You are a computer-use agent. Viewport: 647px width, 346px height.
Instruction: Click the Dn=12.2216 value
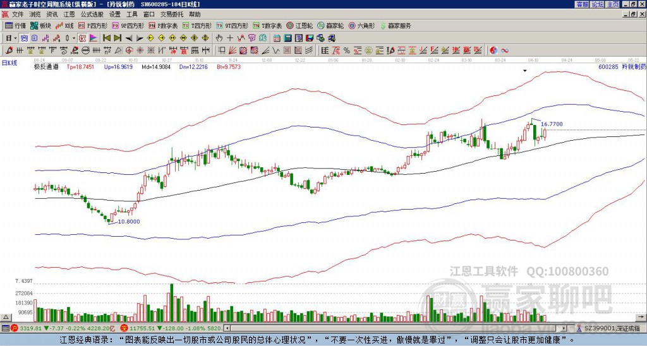tap(193, 66)
